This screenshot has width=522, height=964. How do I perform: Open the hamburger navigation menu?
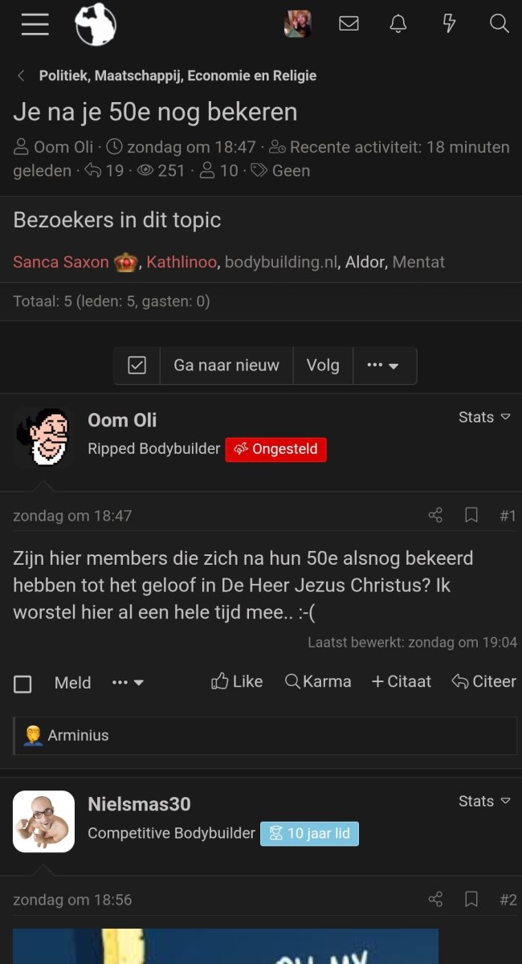pyautogui.click(x=35, y=24)
